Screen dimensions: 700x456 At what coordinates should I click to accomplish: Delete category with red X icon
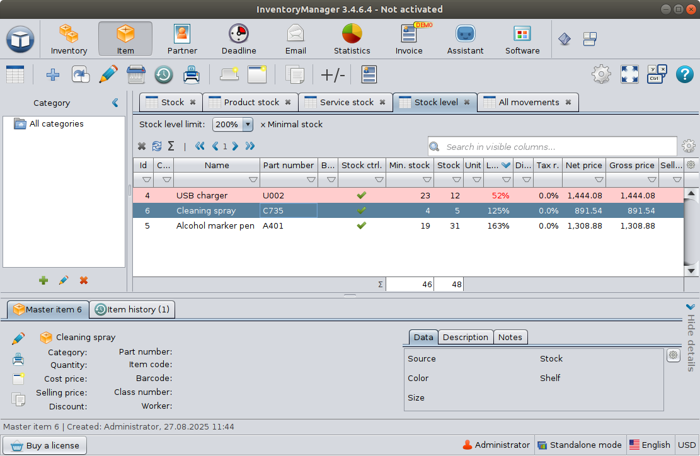click(x=83, y=280)
